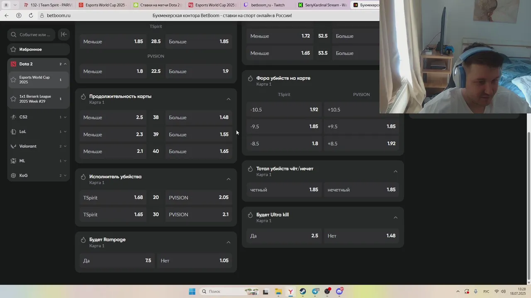Screen dimensions: 531x298
Task: Click flame icon beside Тотал убийств чёт/нечет
Action: (x=250, y=169)
